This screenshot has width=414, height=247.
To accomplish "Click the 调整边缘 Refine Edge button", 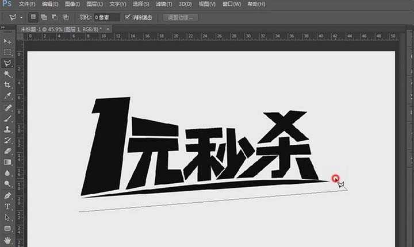I will [x=181, y=17].
